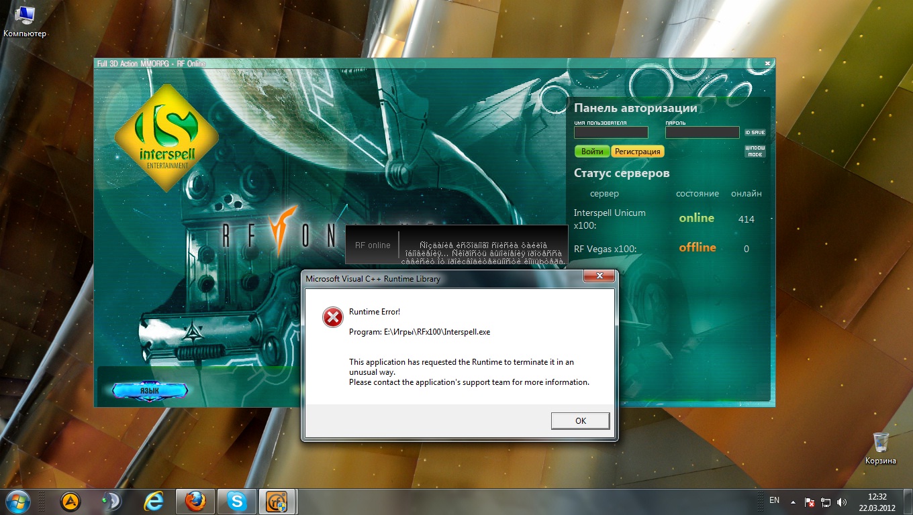Viewport: 913px width, 515px height.
Task: Open the volume speaker tray icon
Action: coord(842,502)
